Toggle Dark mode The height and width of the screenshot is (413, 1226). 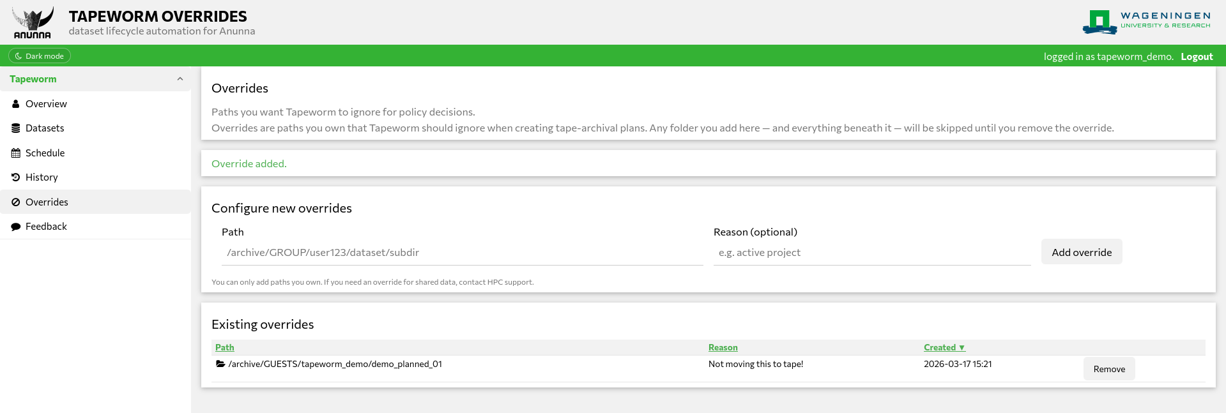(x=40, y=56)
